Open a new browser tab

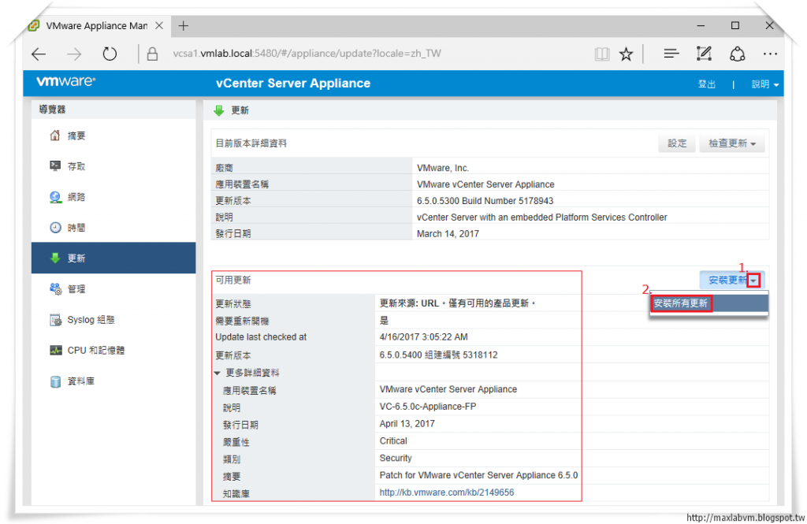pos(183,26)
